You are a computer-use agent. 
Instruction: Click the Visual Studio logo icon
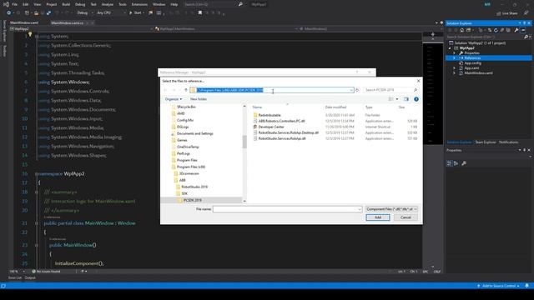(6, 4)
